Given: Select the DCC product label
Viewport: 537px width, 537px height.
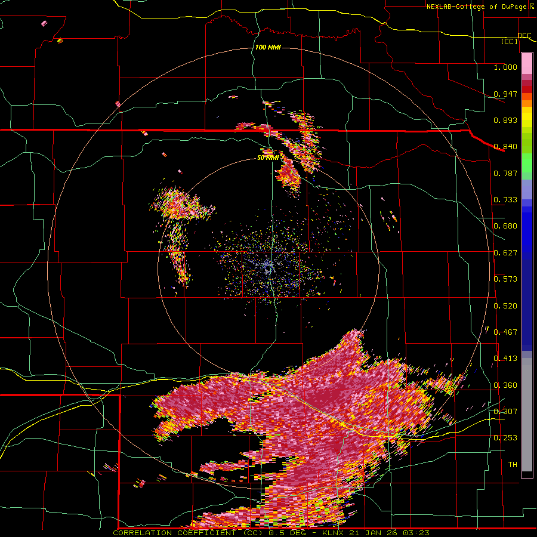Looking at the screenshot, I should point(524,36).
